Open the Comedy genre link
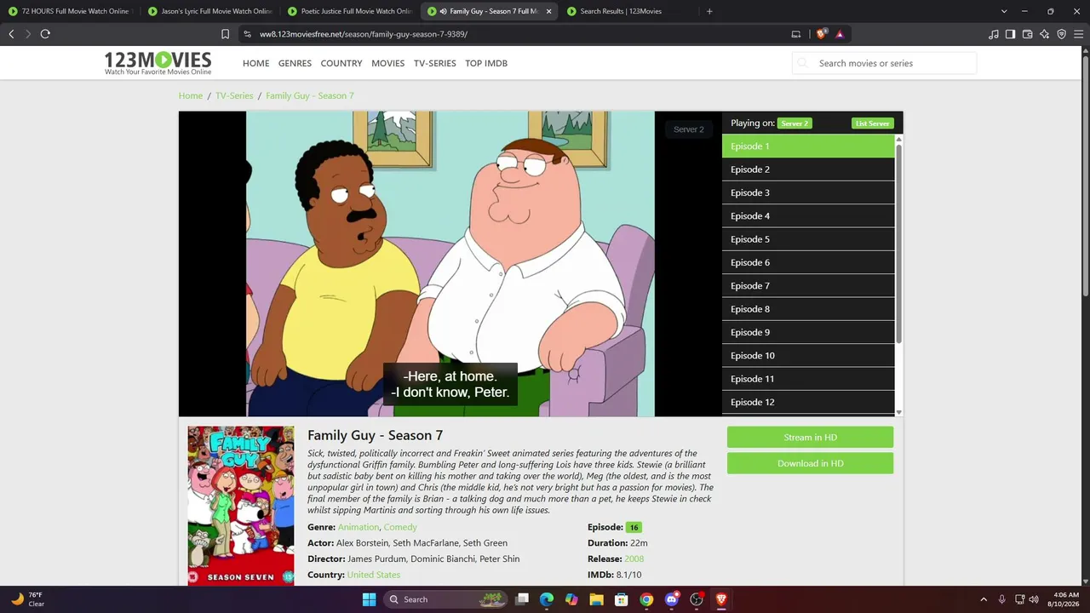Viewport: 1090px width, 613px height. [x=400, y=527]
